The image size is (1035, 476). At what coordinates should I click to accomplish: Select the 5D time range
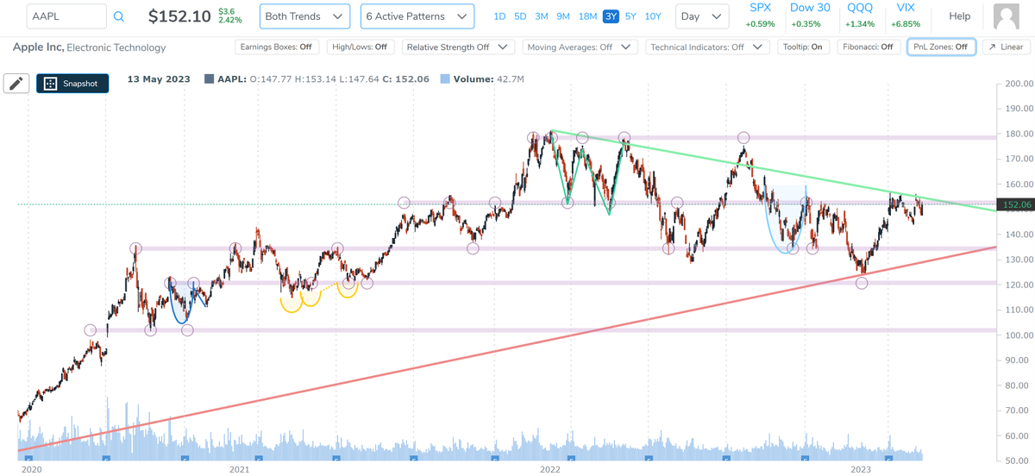tap(520, 16)
